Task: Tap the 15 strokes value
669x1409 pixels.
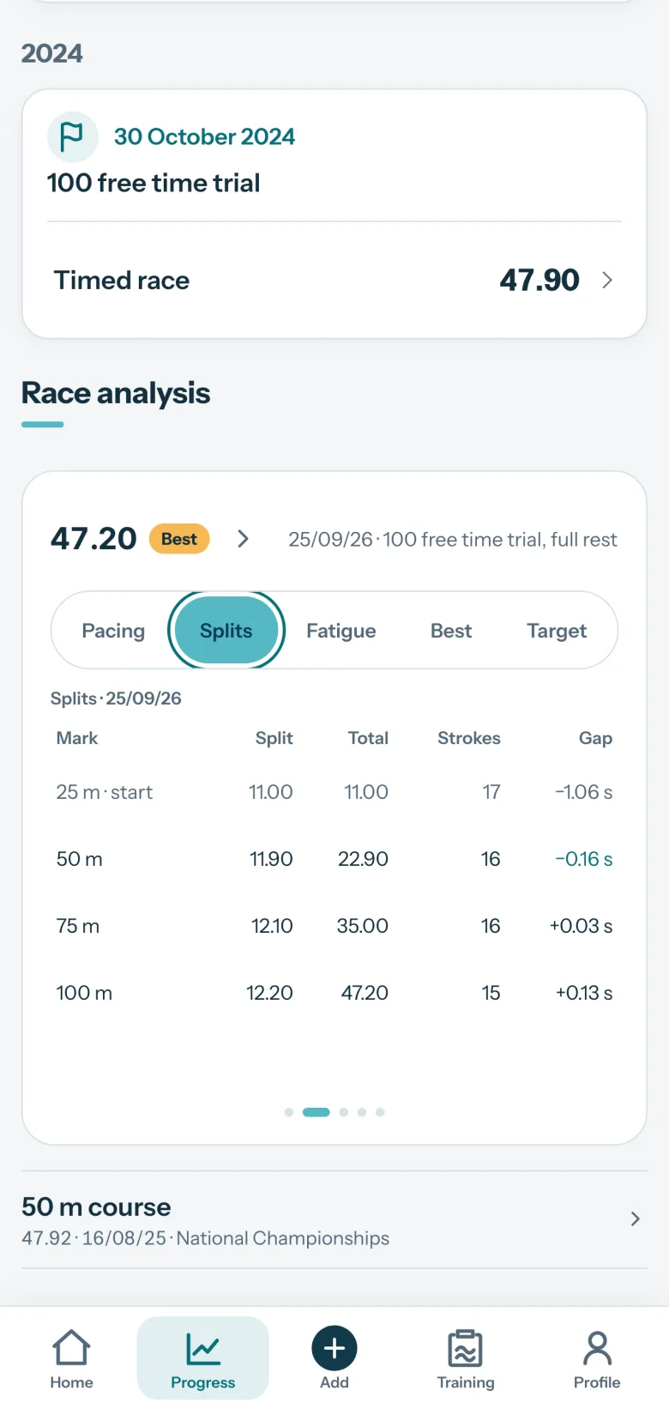Action: pos(491,993)
